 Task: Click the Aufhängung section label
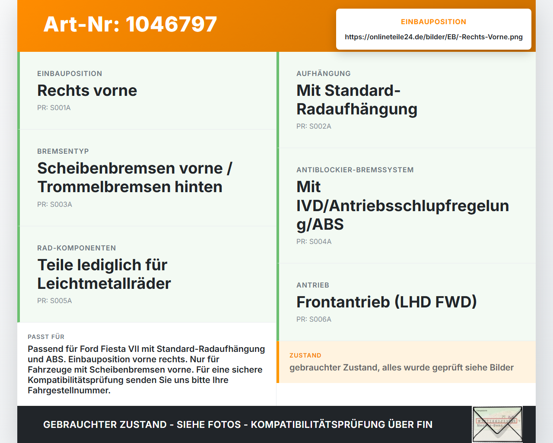(324, 73)
